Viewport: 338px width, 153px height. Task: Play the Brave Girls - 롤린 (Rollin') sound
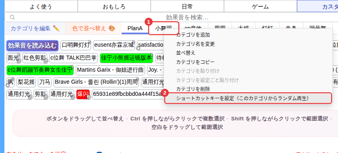point(96,82)
